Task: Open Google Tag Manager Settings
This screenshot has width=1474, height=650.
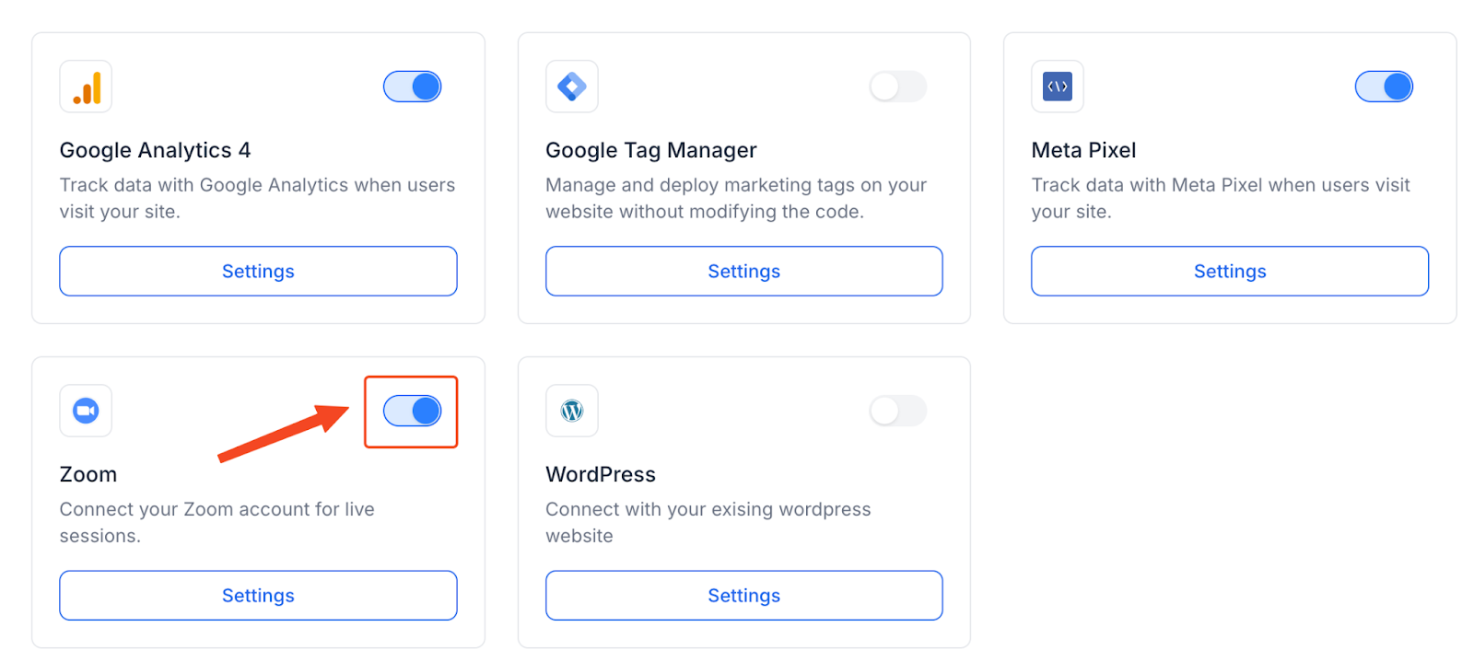Action: tap(744, 271)
